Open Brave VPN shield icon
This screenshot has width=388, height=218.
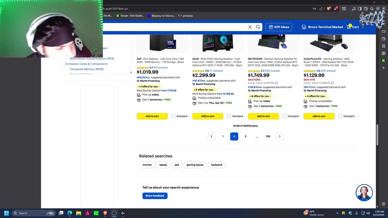[x=378, y=9]
